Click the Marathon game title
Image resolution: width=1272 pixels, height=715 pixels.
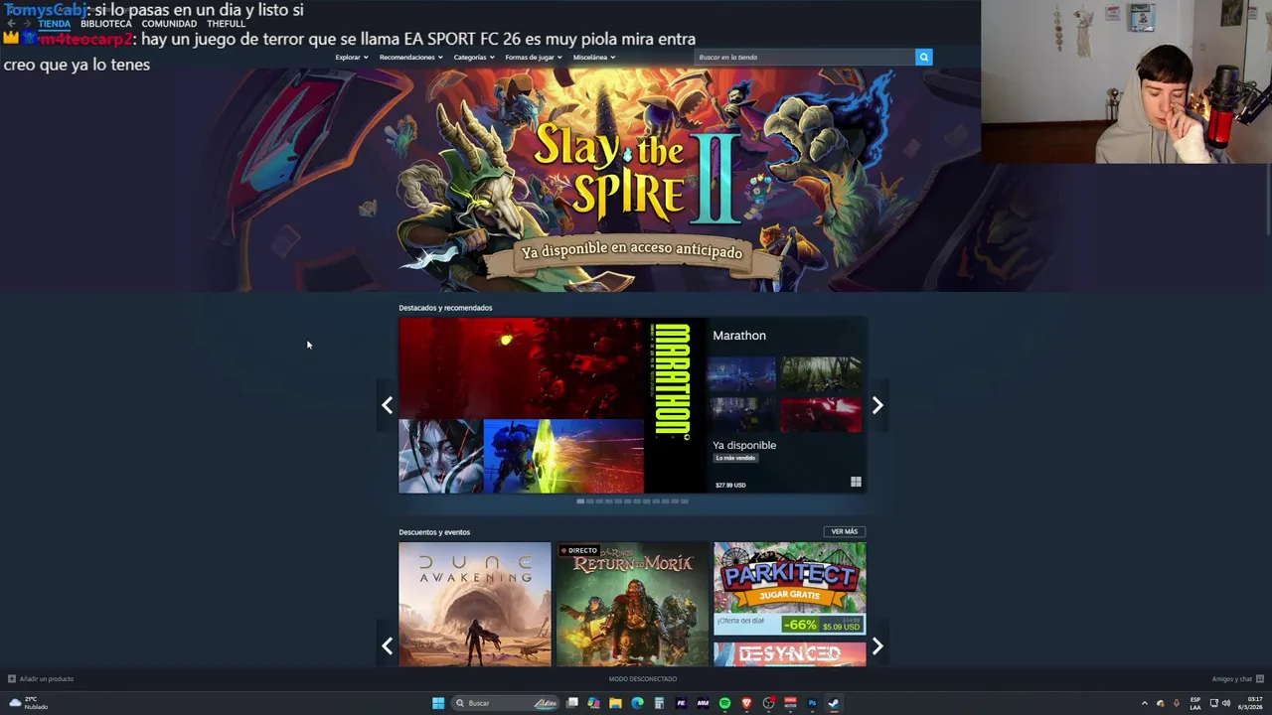click(x=739, y=336)
